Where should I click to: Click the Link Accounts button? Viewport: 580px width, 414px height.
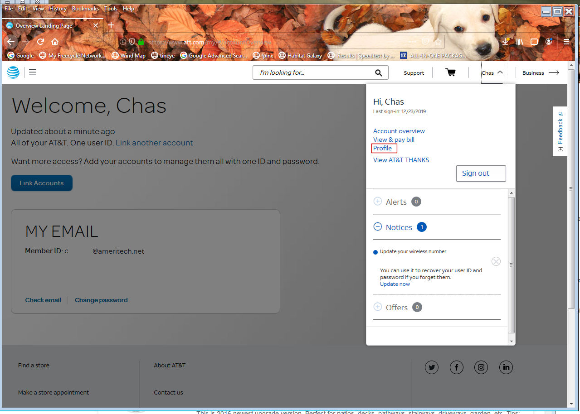click(42, 183)
